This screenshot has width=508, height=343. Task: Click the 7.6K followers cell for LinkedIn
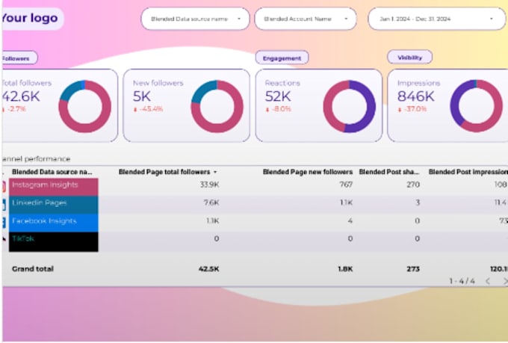211,203
